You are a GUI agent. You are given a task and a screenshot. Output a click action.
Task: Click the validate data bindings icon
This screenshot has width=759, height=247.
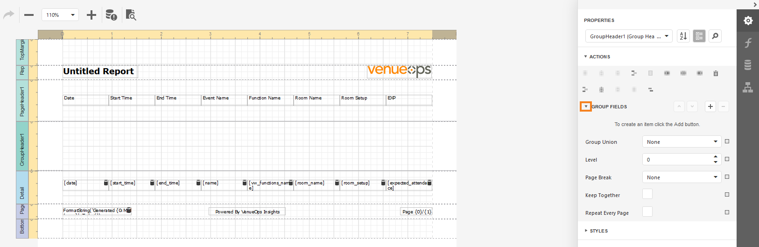(111, 15)
